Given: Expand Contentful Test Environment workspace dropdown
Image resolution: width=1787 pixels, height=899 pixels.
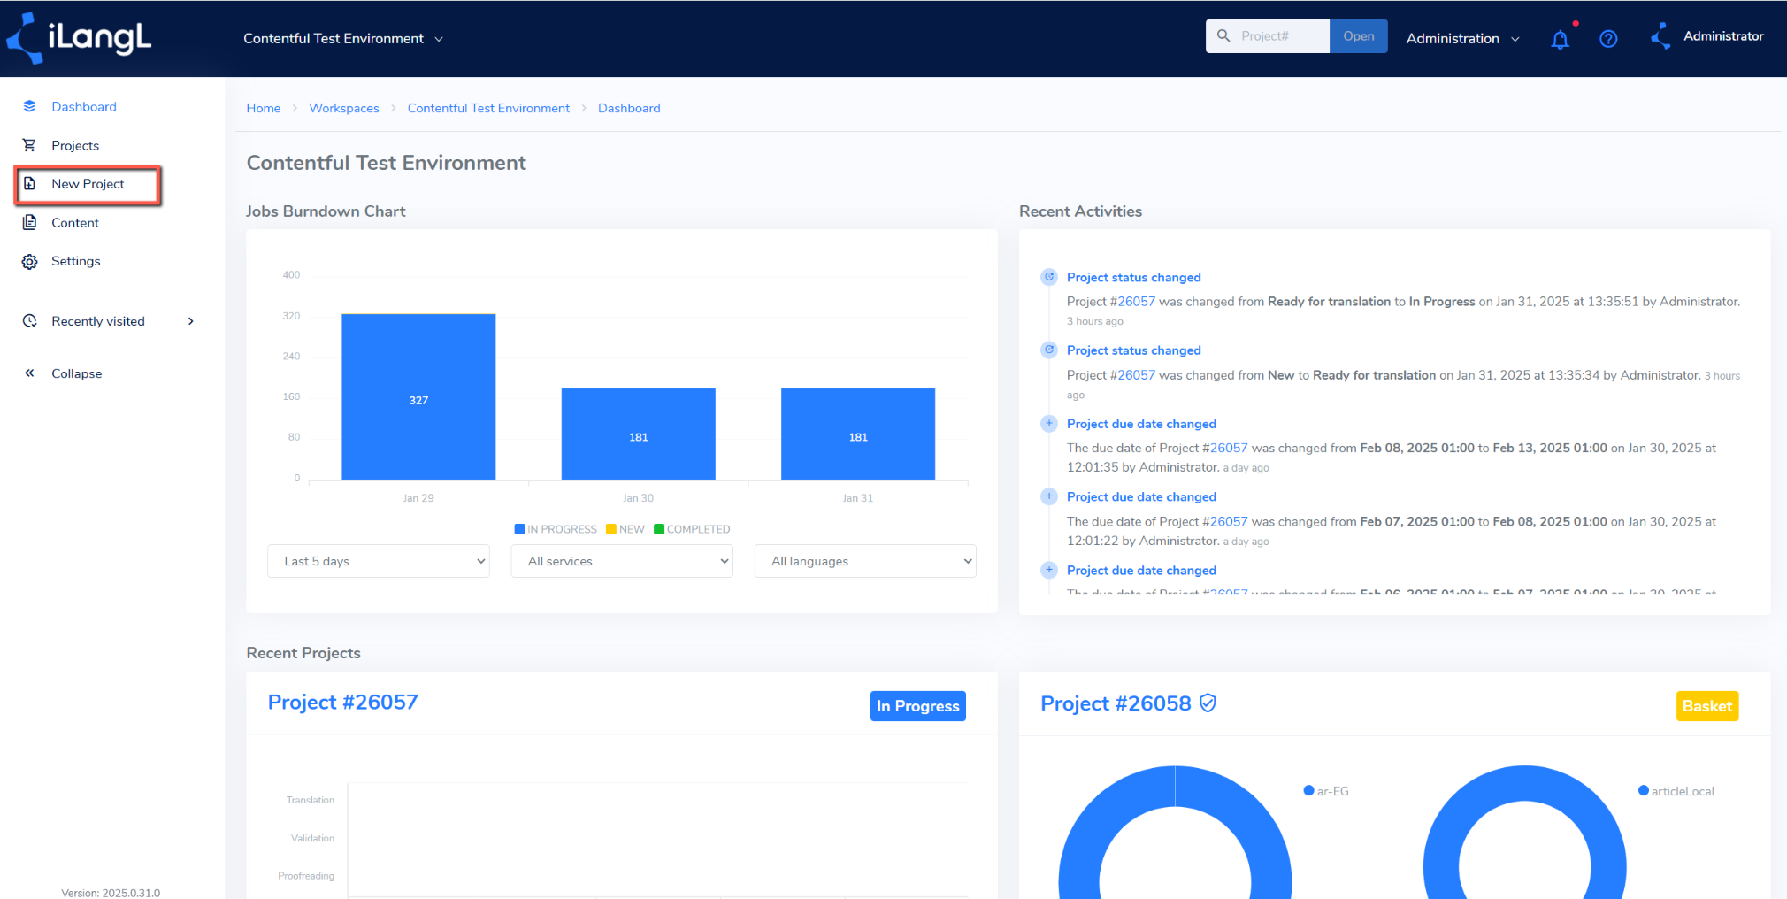Looking at the screenshot, I should 343,39.
